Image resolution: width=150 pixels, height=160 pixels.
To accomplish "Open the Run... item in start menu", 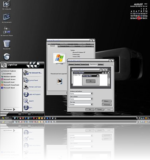I will point(28,107).
